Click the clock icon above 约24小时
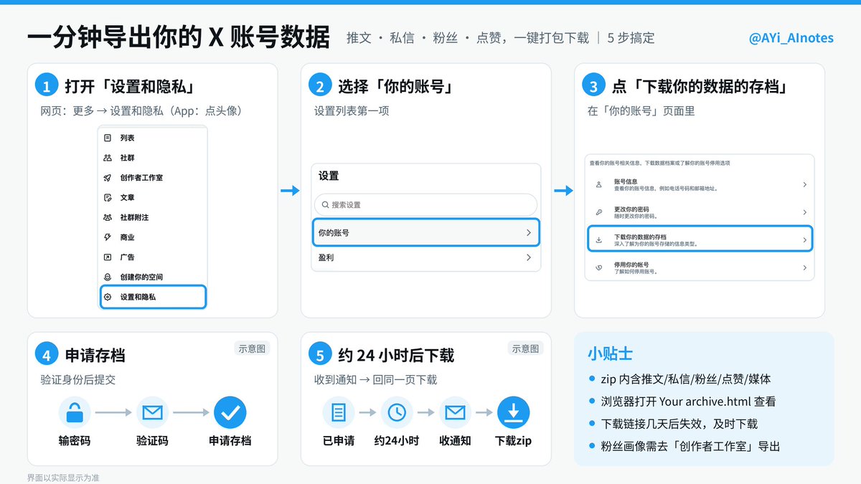Screen dimensions: 861x484 point(397,413)
